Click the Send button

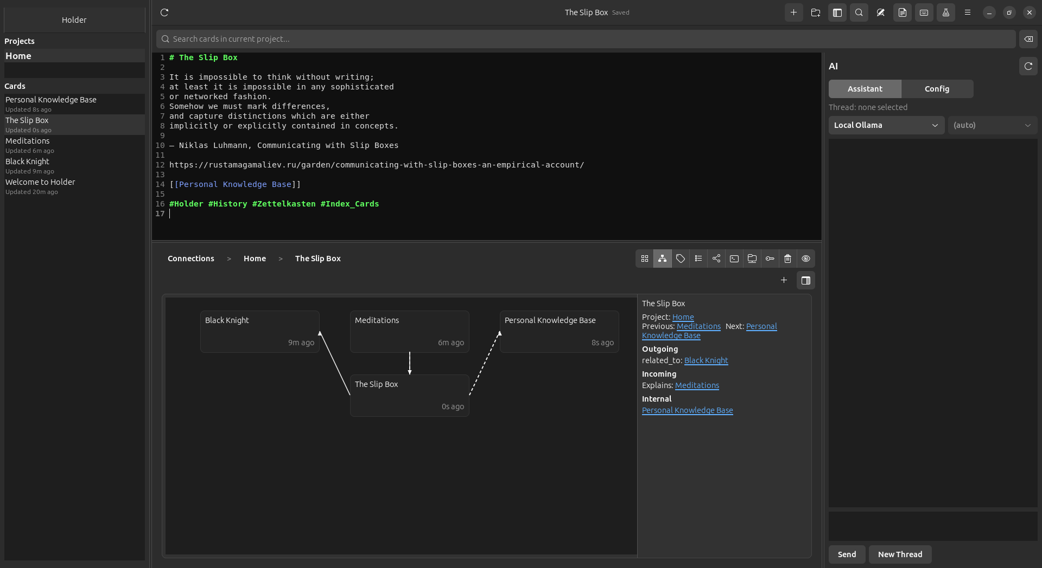pos(847,554)
